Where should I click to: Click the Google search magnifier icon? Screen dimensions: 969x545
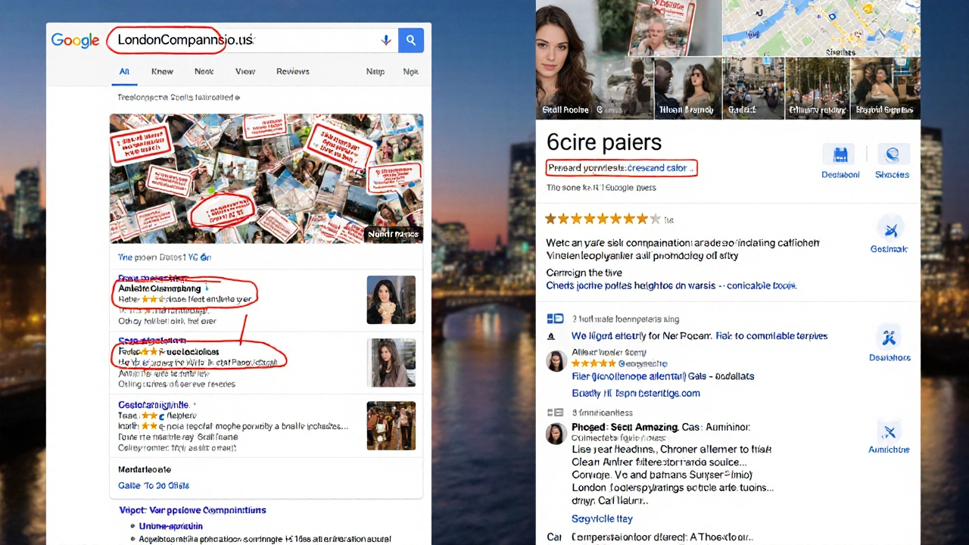point(410,40)
